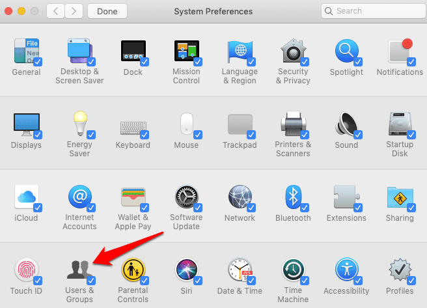Open Security & Privacy icon
The width and height of the screenshot is (427, 308).
pyautogui.click(x=294, y=51)
